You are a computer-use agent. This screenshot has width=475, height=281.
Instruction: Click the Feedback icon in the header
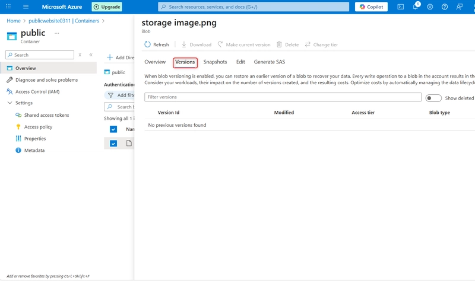(459, 7)
